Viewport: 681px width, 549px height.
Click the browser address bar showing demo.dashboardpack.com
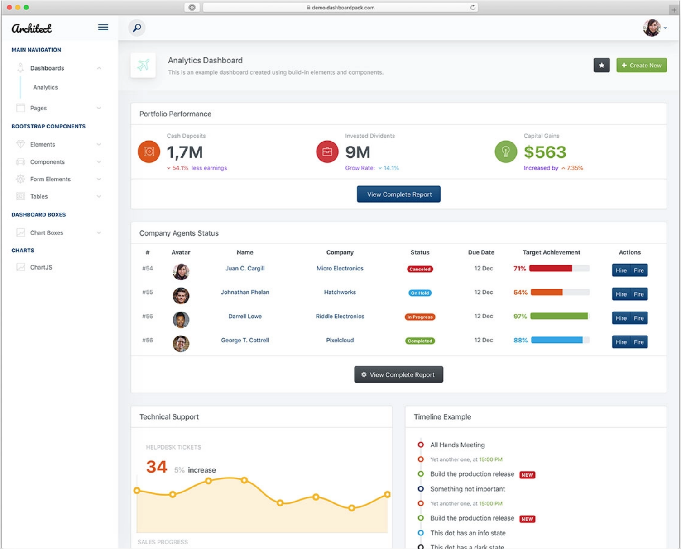pos(340,7)
